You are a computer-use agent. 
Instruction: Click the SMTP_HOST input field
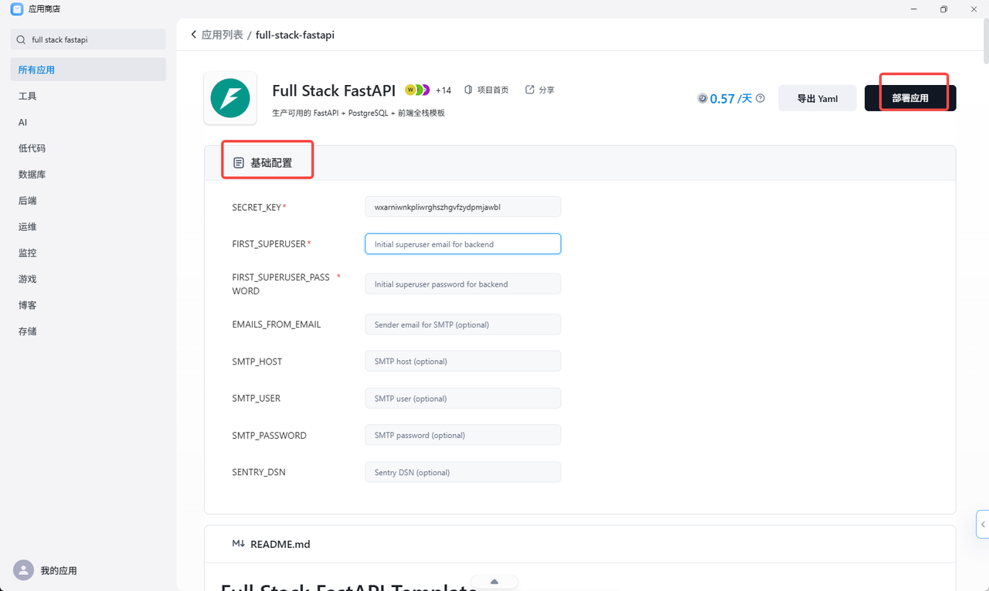pyautogui.click(x=463, y=361)
